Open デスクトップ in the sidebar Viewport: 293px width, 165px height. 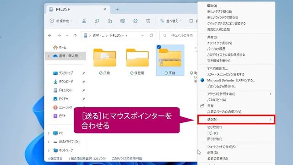click(63, 73)
